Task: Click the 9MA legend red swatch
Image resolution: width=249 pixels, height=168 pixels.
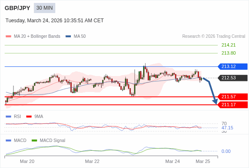Action: click(x=29, y=117)
